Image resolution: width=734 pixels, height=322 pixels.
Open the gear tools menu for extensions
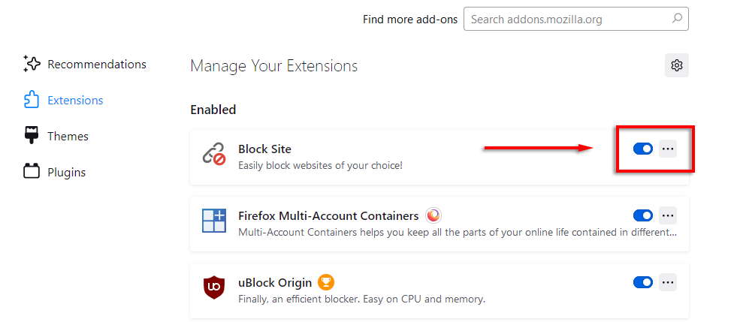click(x=677, y=65)
